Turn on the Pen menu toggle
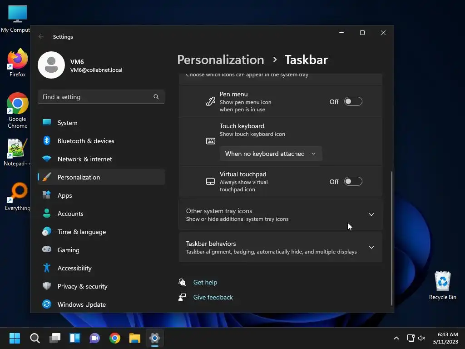This screenshot has height=349, width=465. (x=353, y=101)
